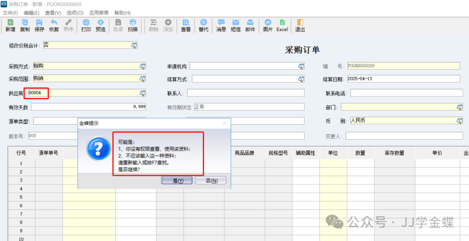Decline the prompt with 否(N) button
This screenshot has height=241, width=469.
[x=211, y=180]
